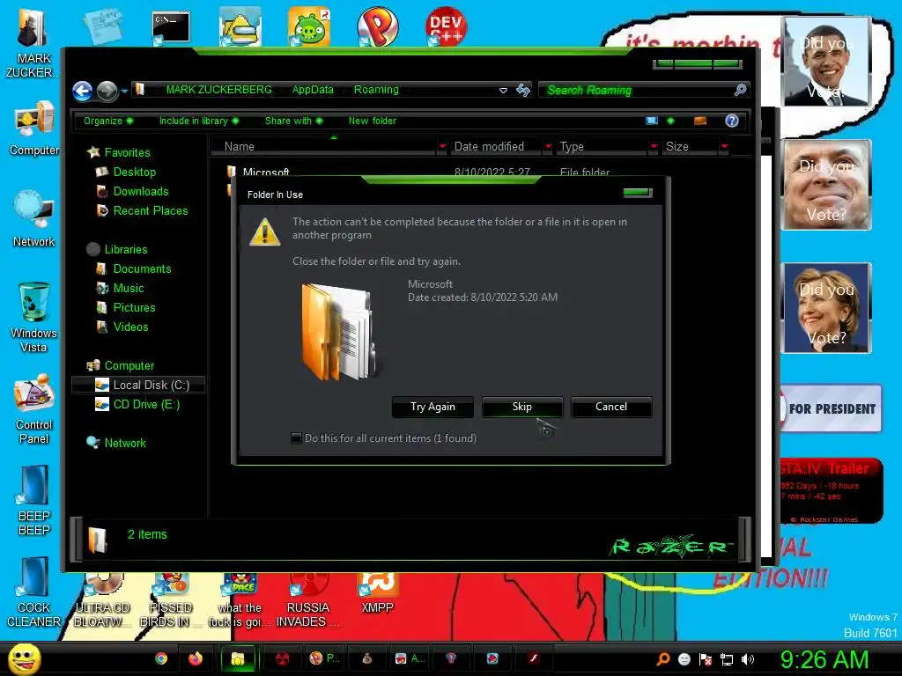Change your view using the views icon

pyautogui.click(x=651, y=121)
